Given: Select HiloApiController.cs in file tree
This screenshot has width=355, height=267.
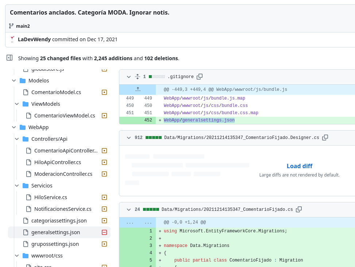Looking at the screenshot, I should point(58,162).
